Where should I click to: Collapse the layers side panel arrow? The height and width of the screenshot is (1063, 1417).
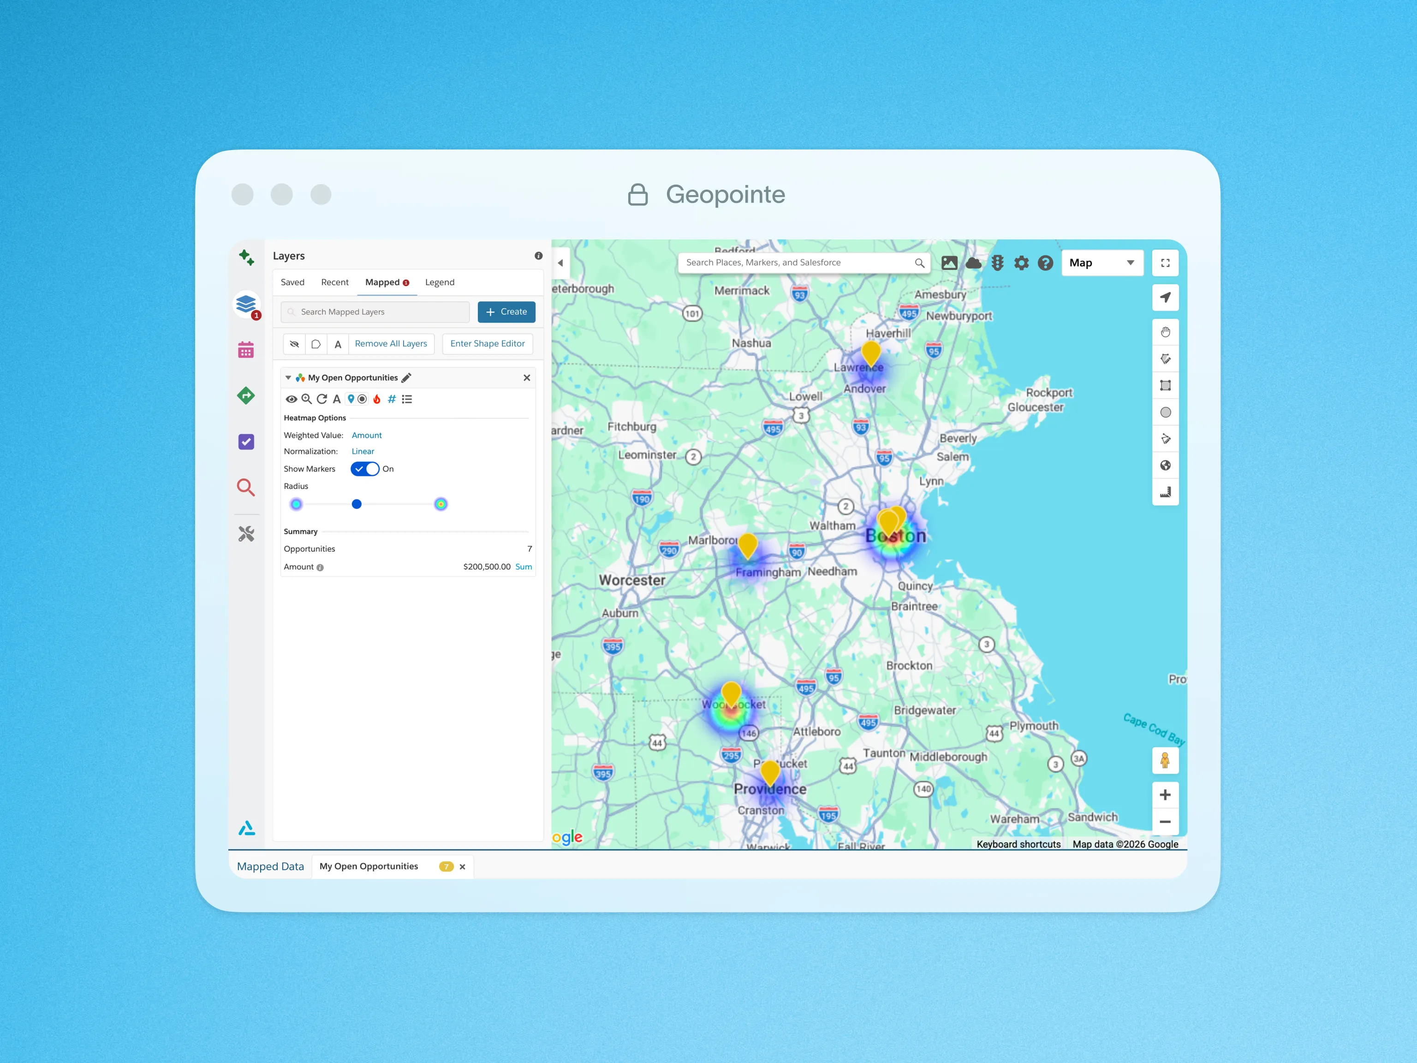[560, 263]
